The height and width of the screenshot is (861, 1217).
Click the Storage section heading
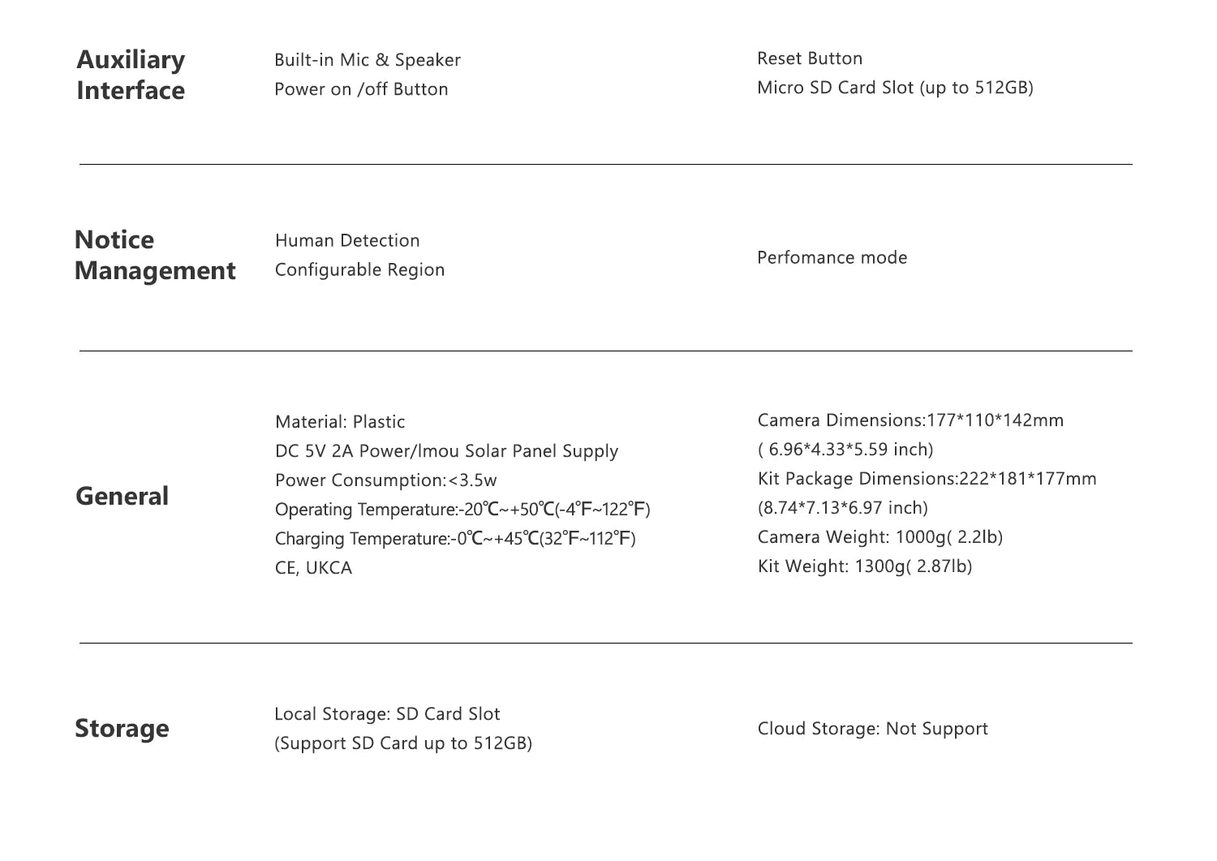pos(122,728)
